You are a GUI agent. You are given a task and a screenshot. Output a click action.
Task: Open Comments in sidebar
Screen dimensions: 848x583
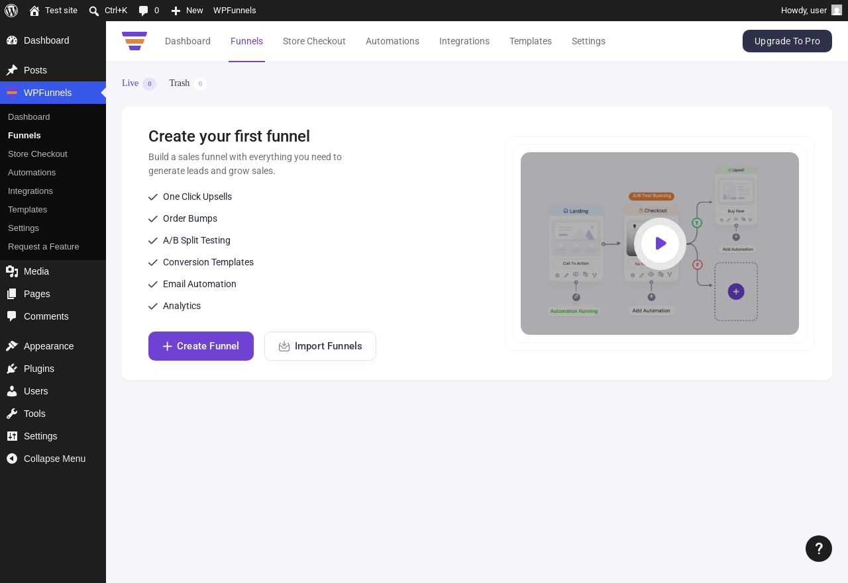point(53,316)
